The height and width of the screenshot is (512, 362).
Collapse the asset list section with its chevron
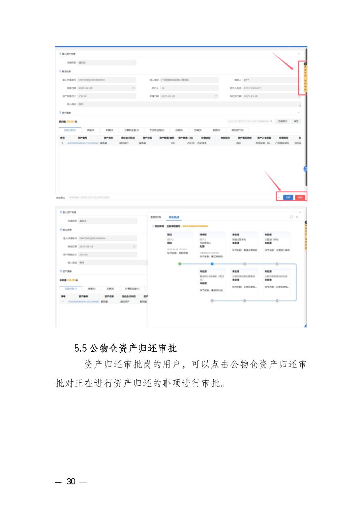[x=298, y=113]
